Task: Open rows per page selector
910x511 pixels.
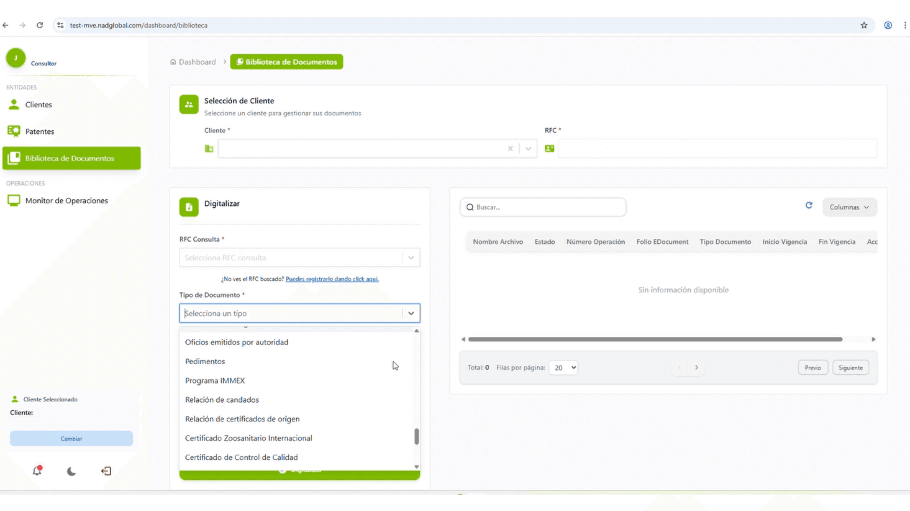Action: tap(564, 368)
